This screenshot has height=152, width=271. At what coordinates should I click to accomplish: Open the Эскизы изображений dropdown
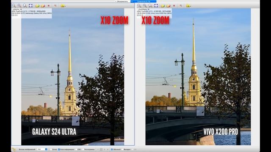pyautogui.click(x=42, y=149)
